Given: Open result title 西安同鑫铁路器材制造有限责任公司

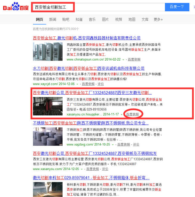Looking at the screenshot, I should click(x=87, y=38).
